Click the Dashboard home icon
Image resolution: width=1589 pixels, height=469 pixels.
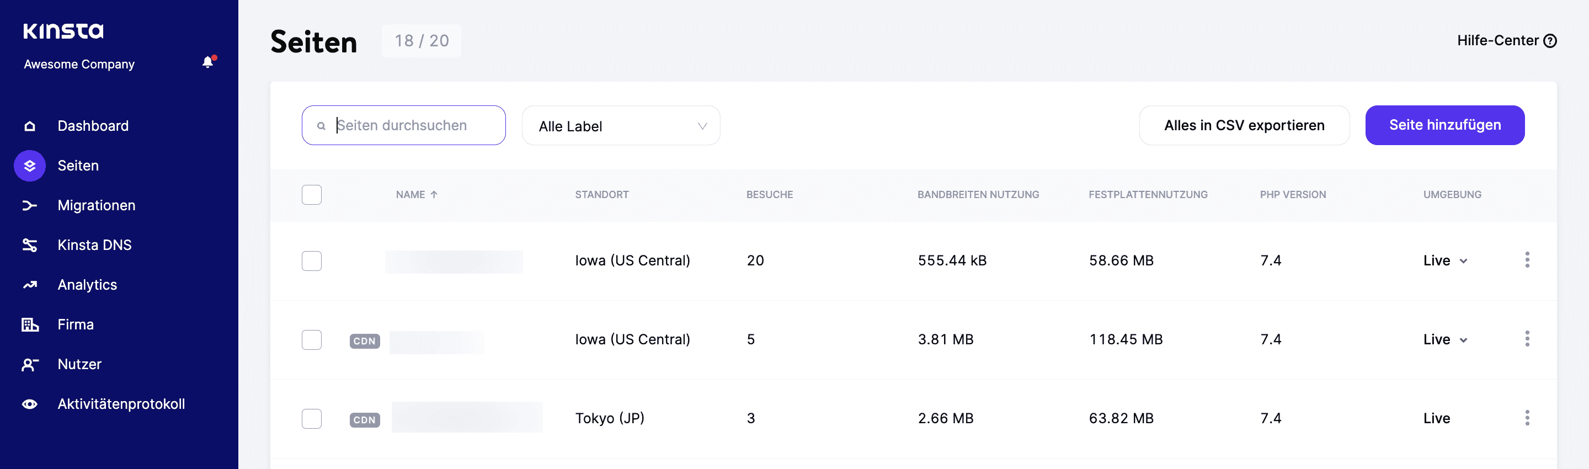point(30,126)
